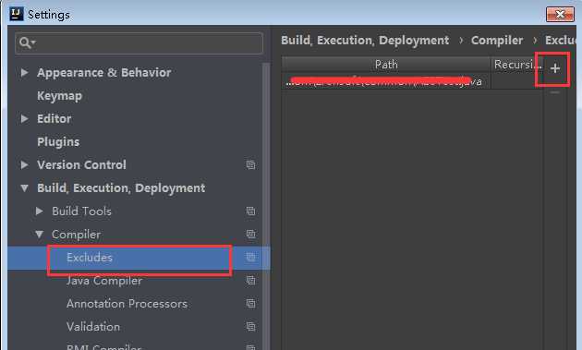Select Appearance & Behavior in the tree
This screenshot has width=582, height=350.
[x=103, y=72]
